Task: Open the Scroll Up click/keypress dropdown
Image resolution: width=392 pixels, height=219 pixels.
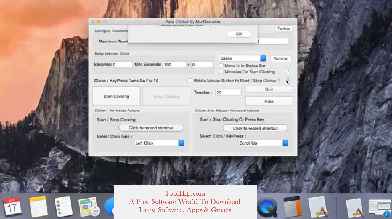Action: pyautogui.click(x=263, y=143)
